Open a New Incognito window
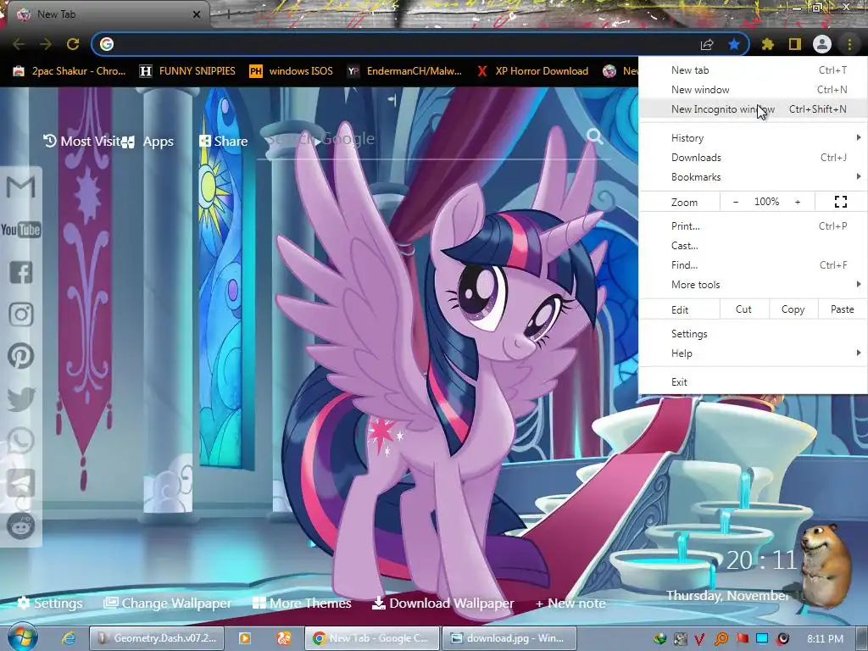Image resolution: width=868 pixels, height=651 pixels. coord(753,109)
